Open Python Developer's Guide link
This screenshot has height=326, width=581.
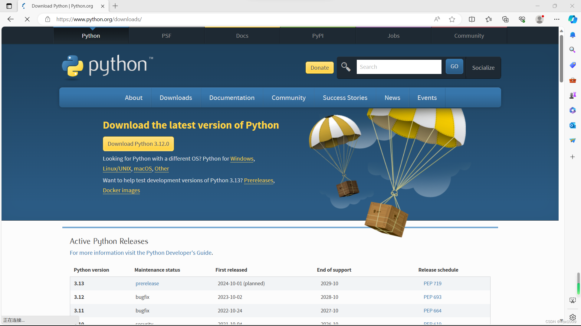tap(141, 253)
